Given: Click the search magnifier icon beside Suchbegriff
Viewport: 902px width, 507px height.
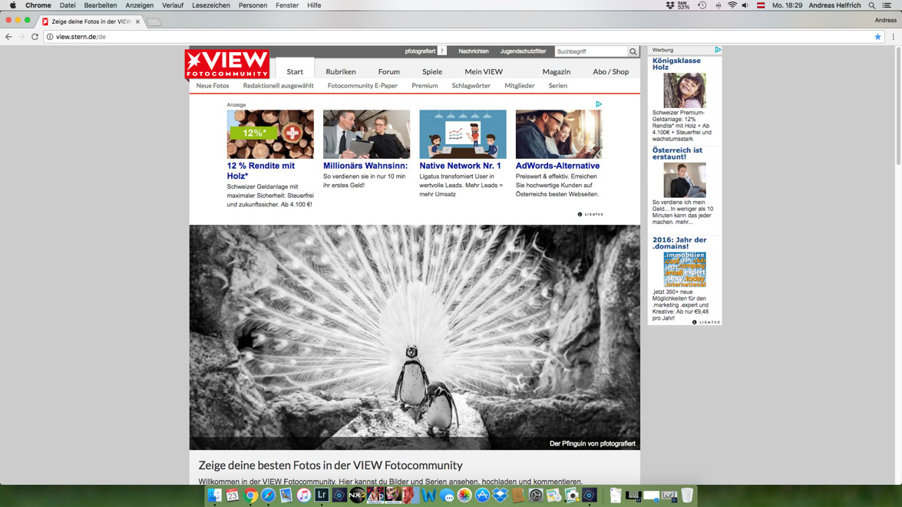Looking at the screenshot, I should click(x=633, y=51).
